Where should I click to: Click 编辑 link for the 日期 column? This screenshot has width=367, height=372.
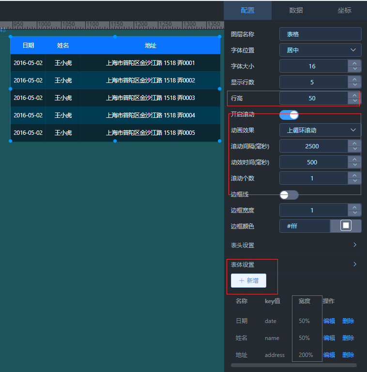tap(329, 321)
